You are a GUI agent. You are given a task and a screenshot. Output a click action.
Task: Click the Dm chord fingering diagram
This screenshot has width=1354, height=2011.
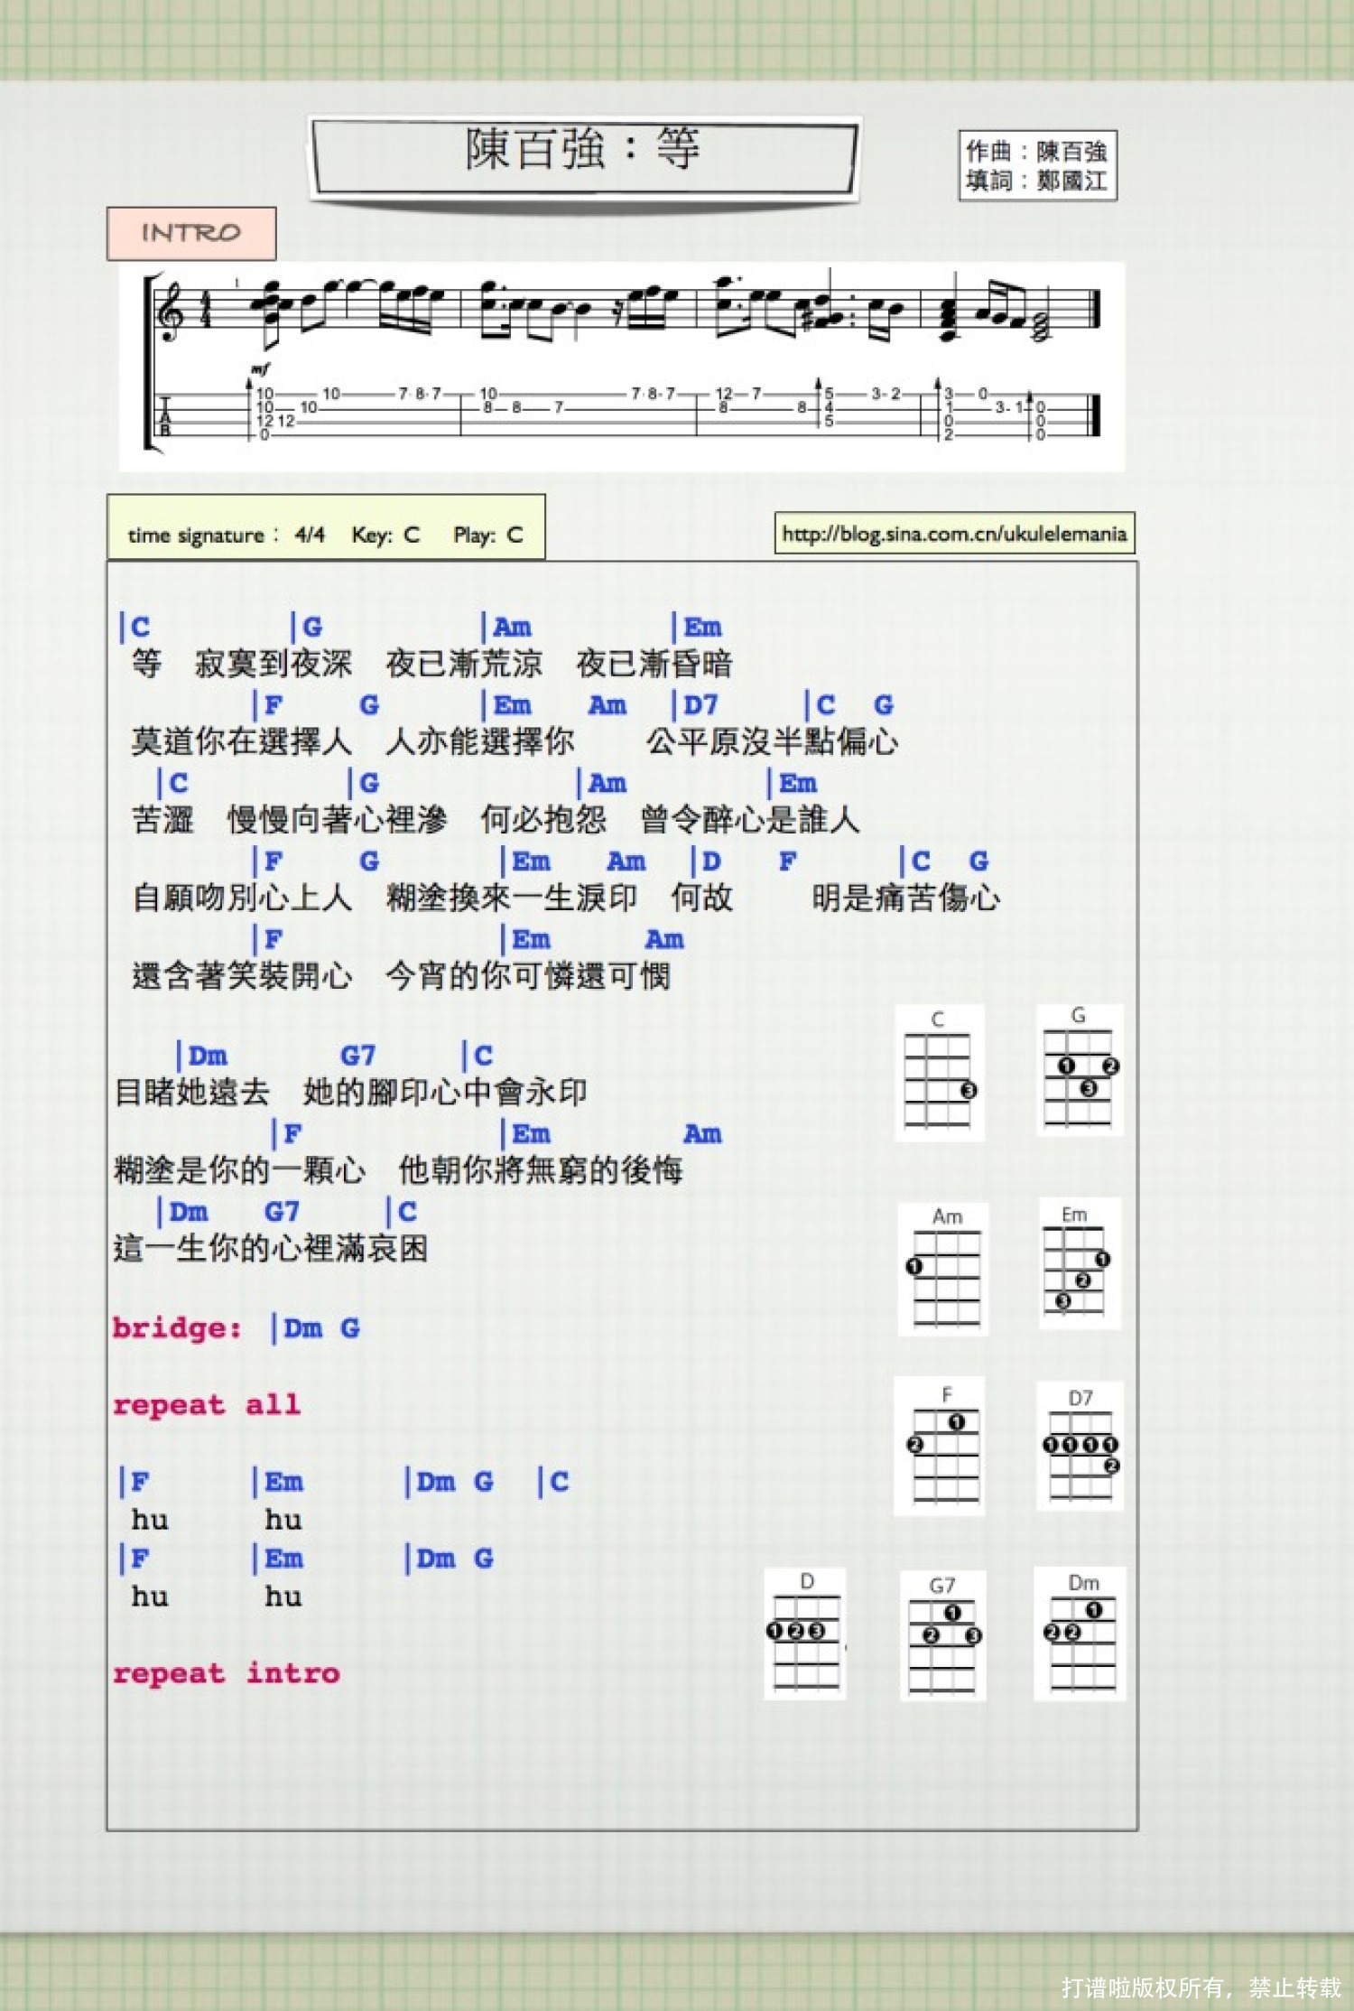[x=1080, y=1634]
